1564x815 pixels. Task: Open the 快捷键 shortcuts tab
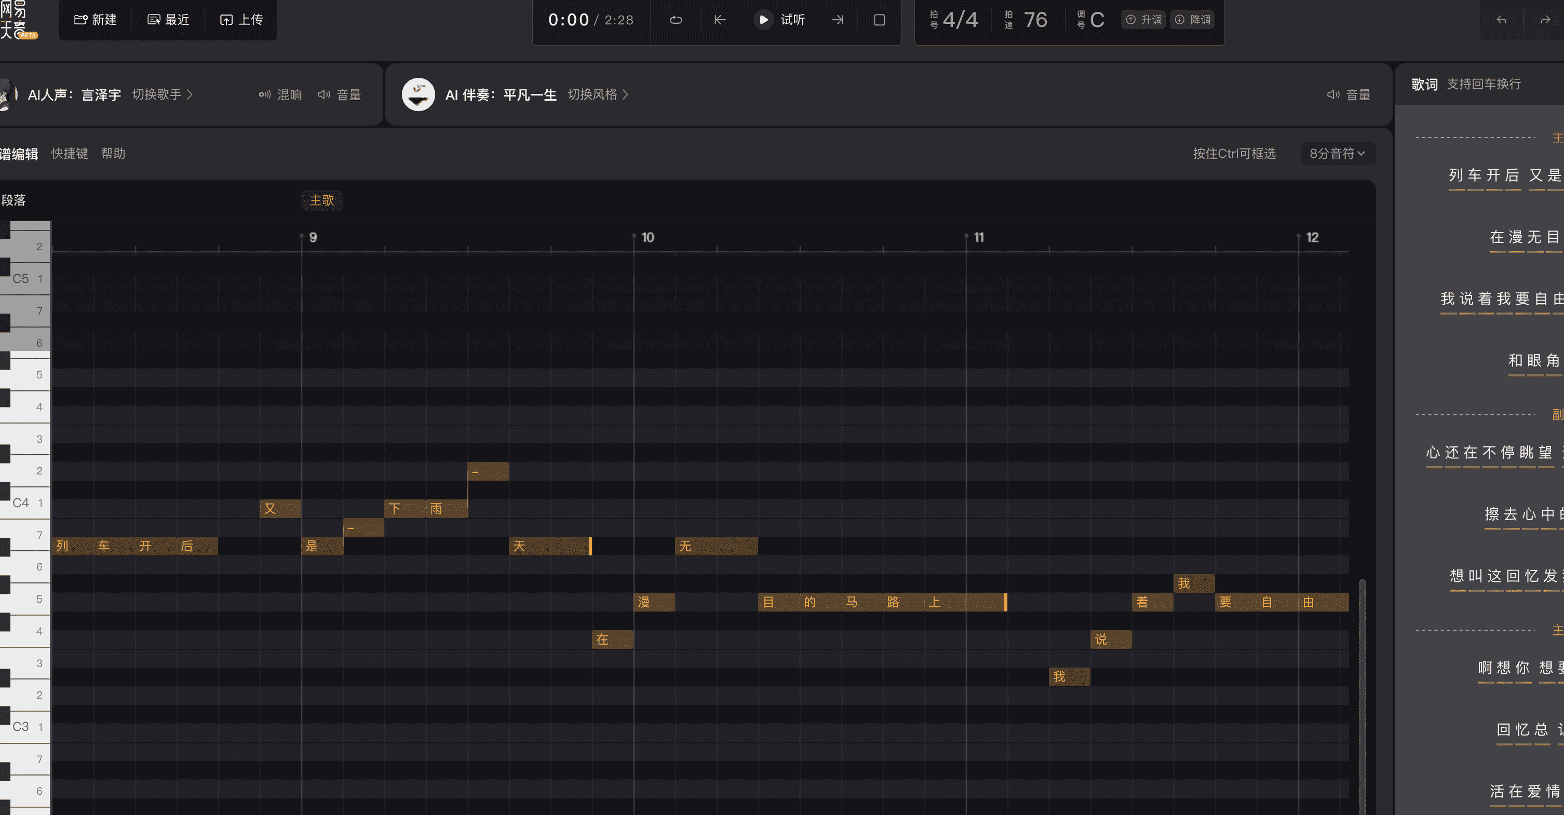pyautogui.click(x=69, y=154)
